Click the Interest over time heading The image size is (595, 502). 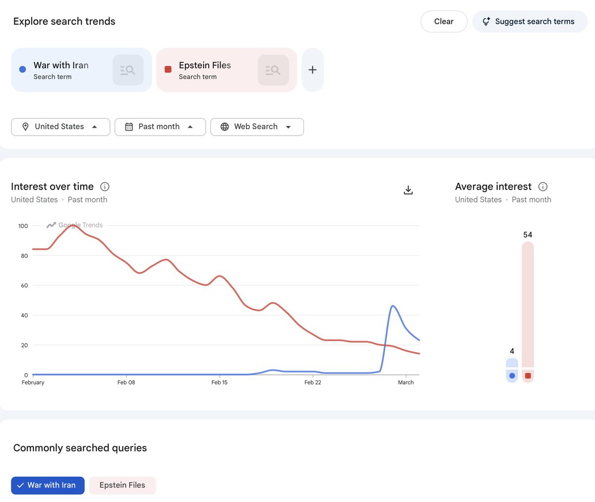point(52,187)
